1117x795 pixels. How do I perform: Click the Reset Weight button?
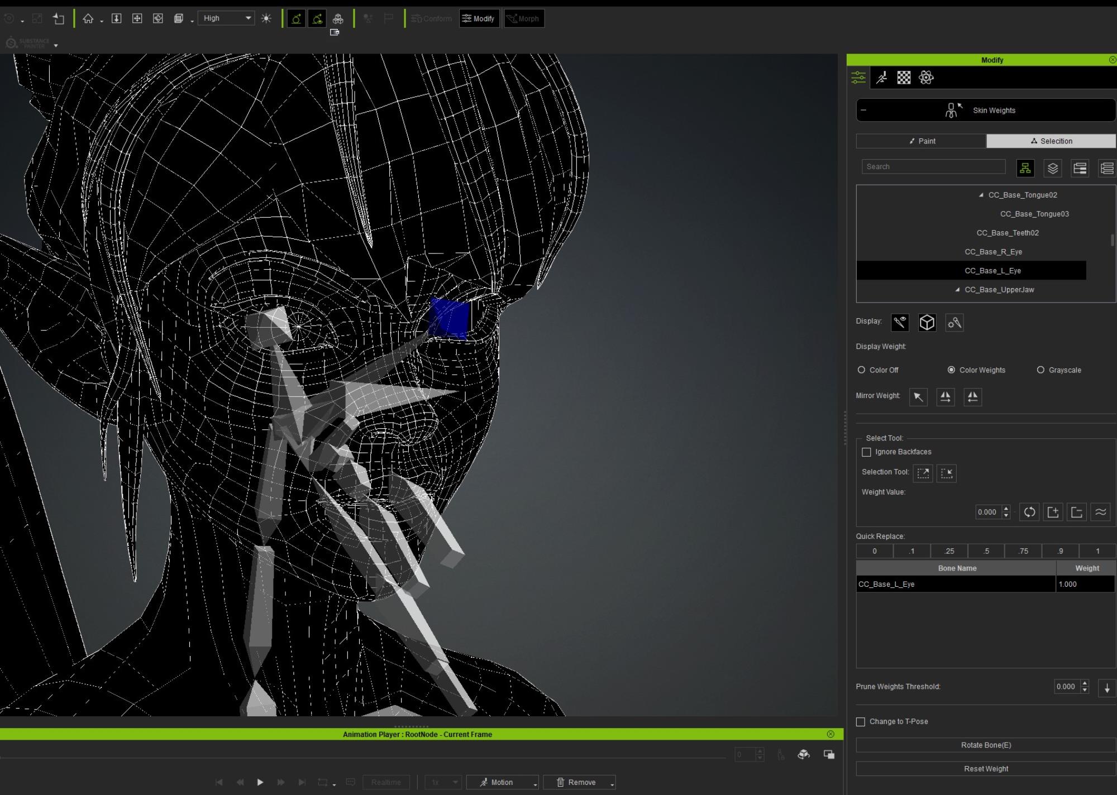click(986, 769)
